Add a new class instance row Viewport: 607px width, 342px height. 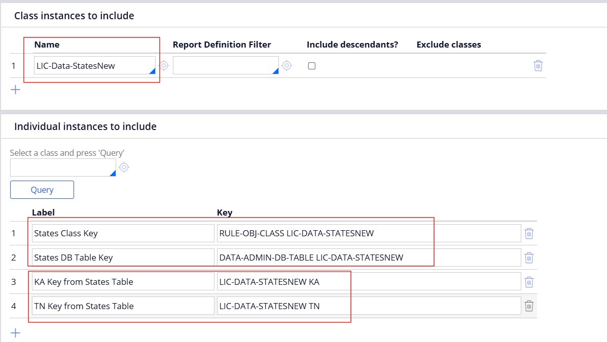[x=16, y=90]
